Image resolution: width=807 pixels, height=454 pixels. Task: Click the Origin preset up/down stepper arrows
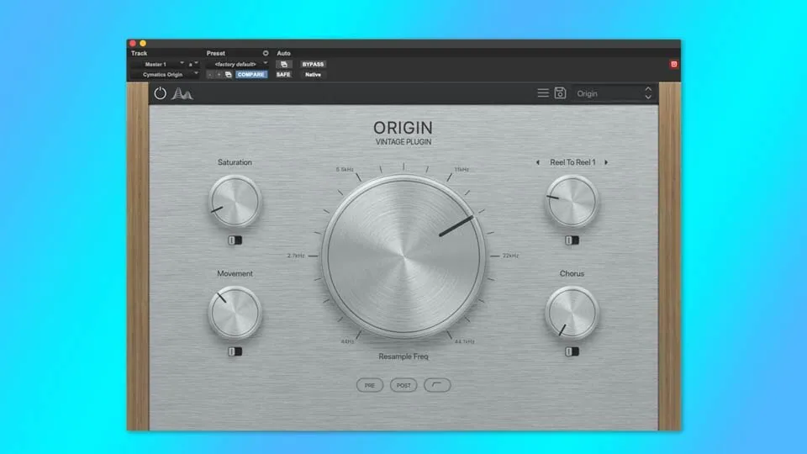point(648,93)
